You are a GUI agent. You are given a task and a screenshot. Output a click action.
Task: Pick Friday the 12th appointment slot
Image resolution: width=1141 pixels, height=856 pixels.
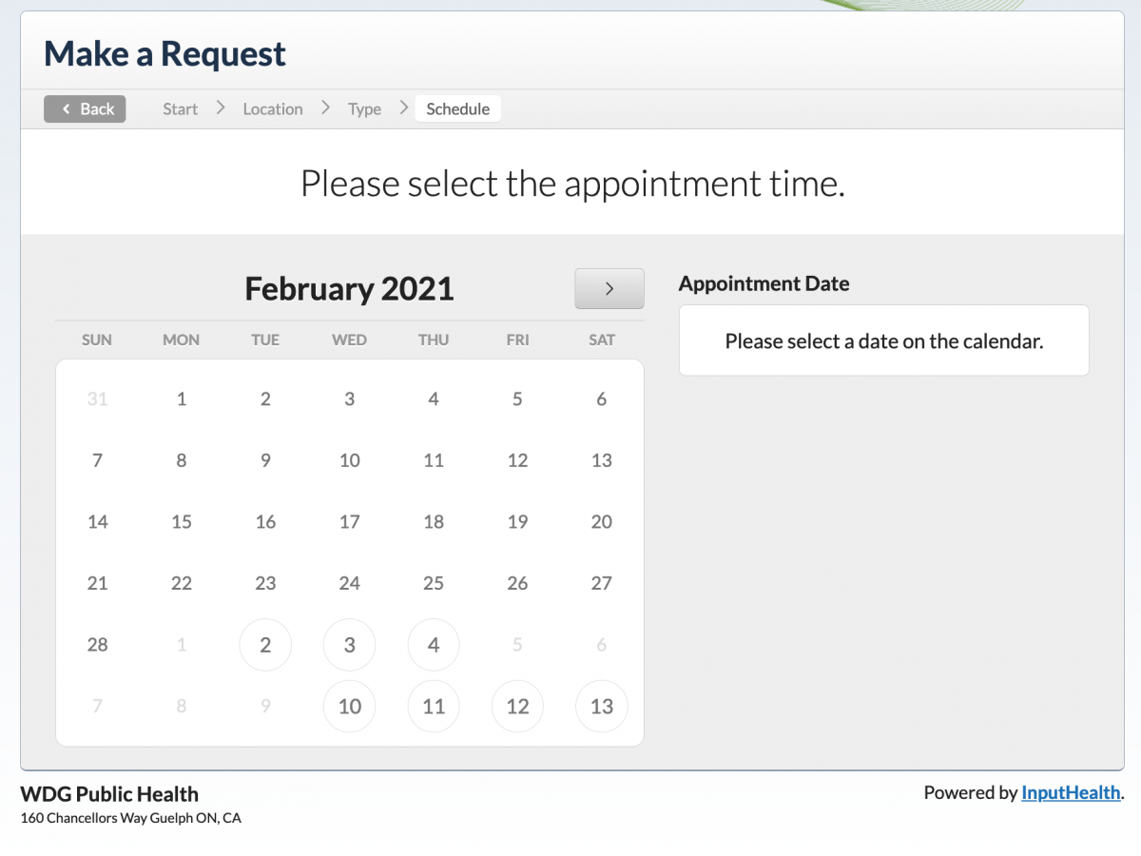(x=517, y=706)
